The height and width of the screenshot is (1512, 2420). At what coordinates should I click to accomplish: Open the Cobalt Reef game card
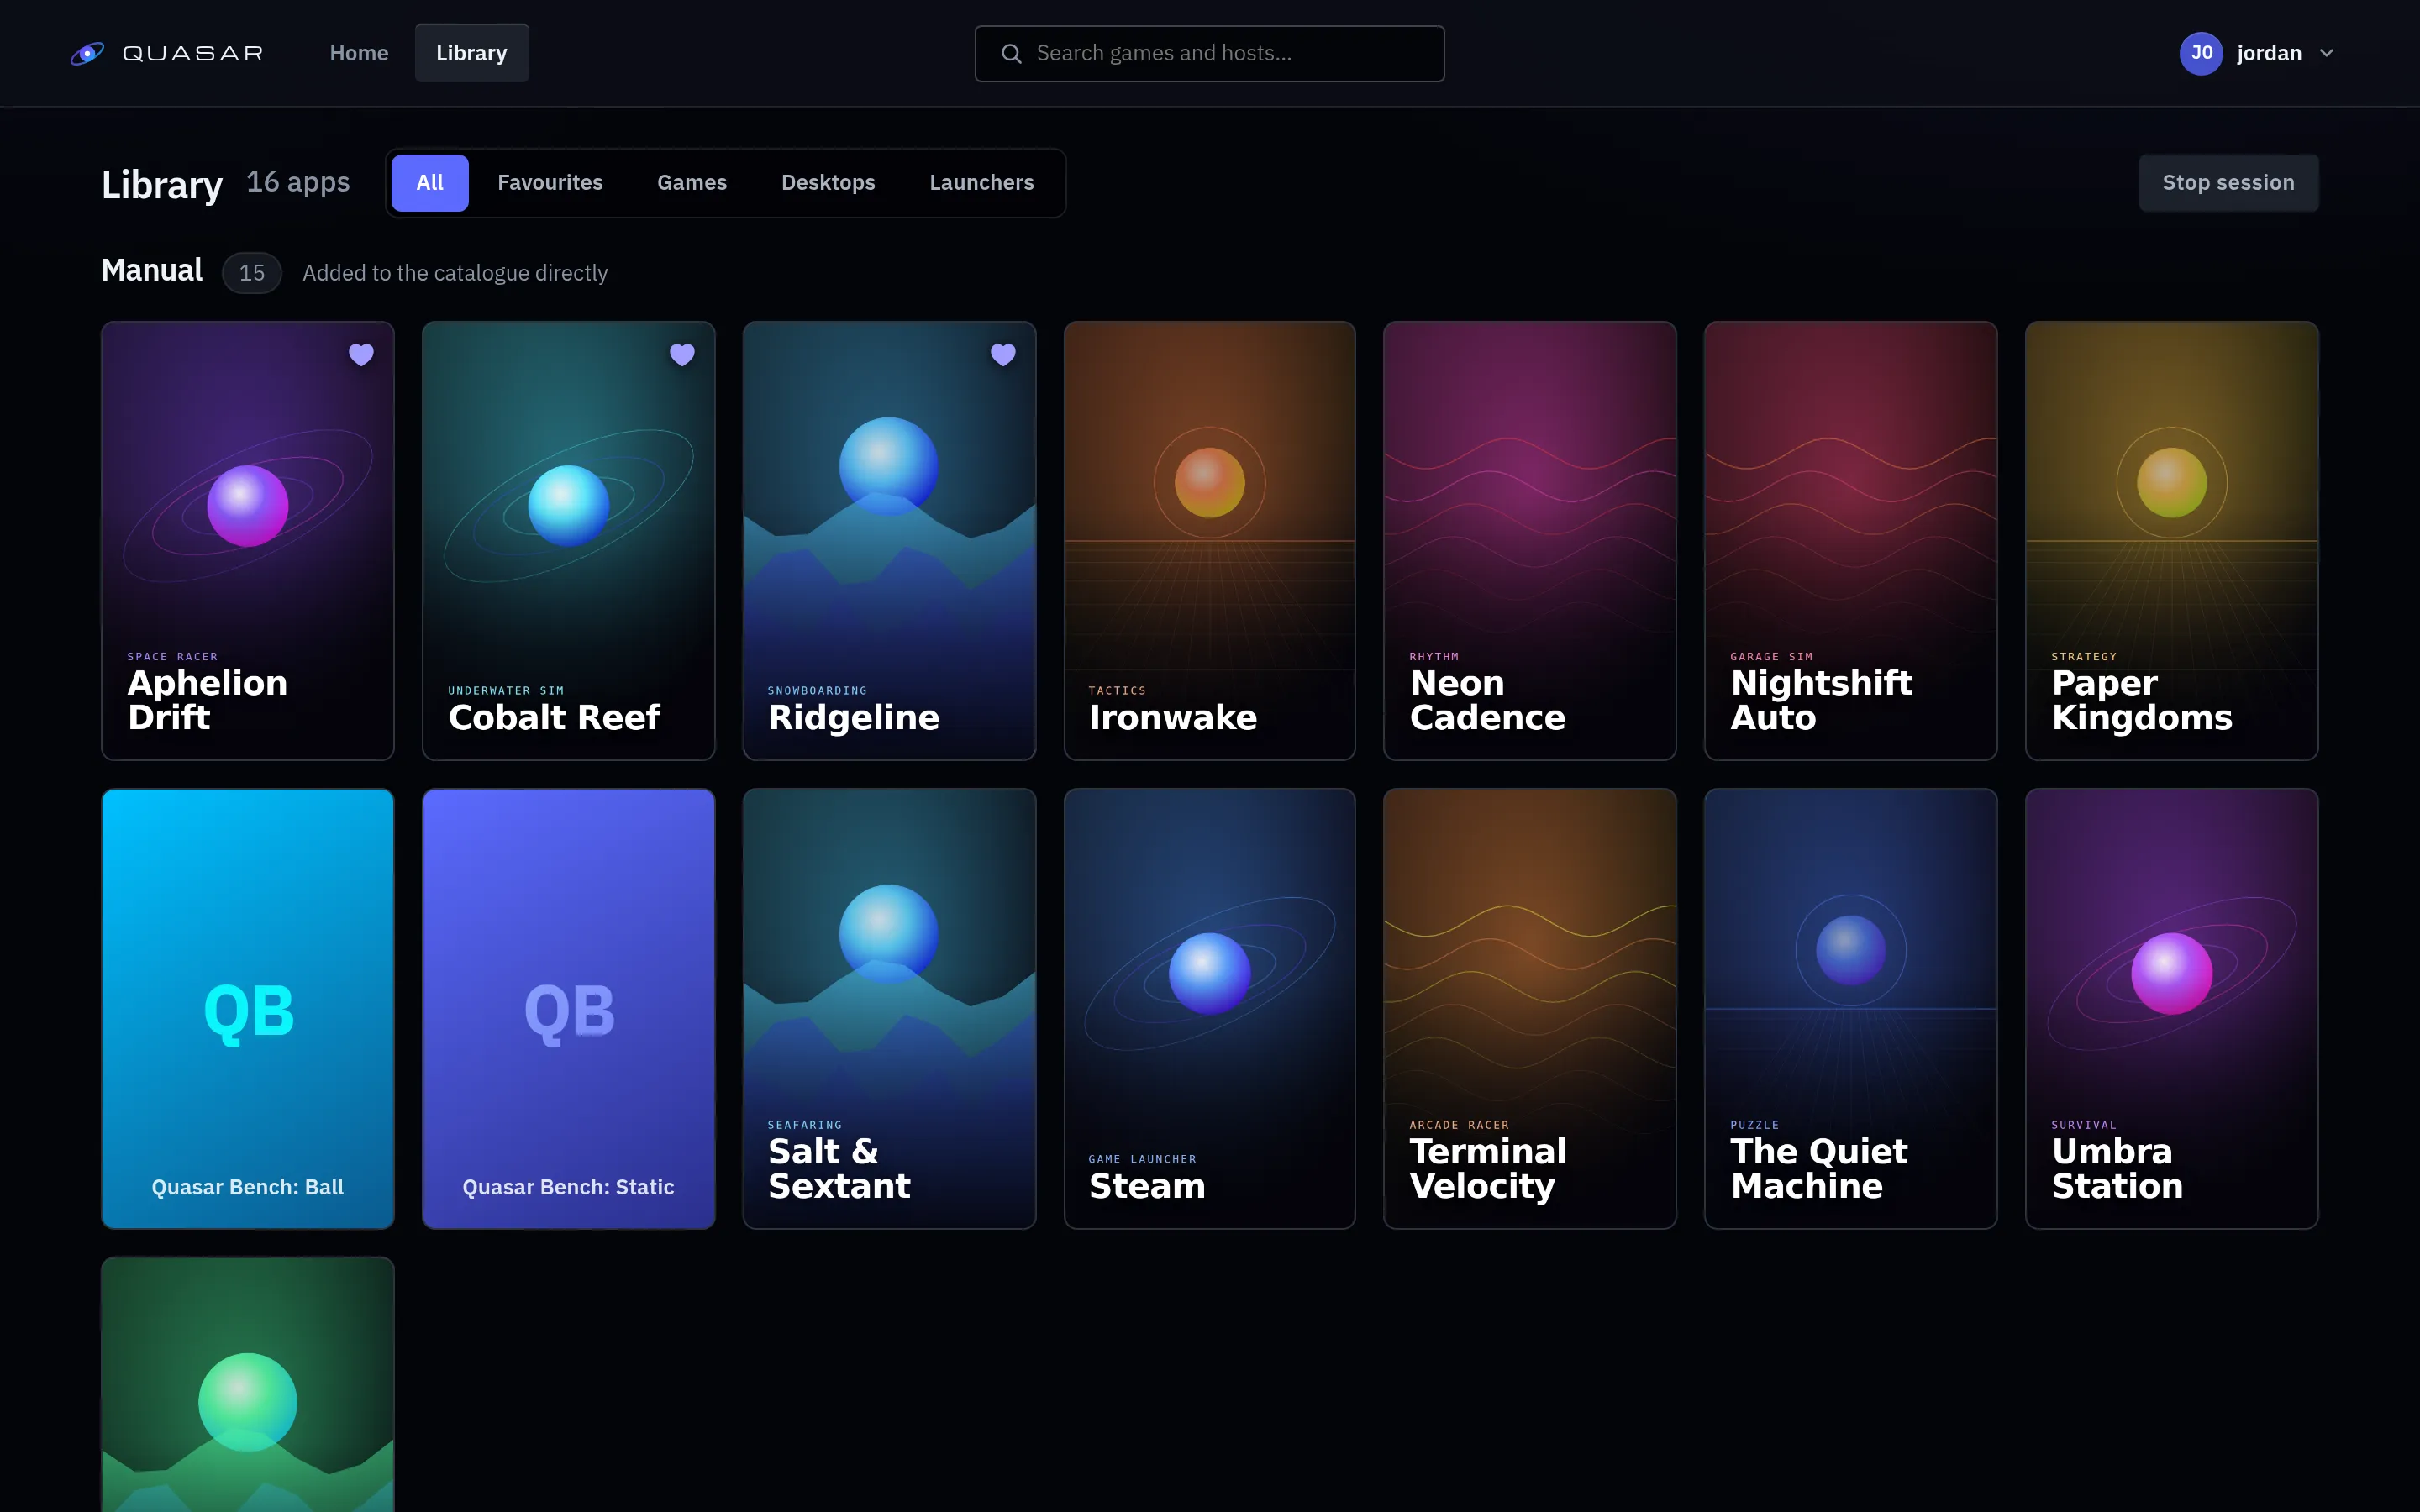(x=569, y=540)
